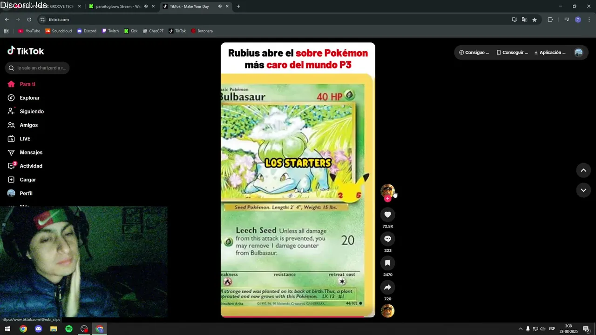
Task: Mute the TikTok tab audio icon
Action: [219, 7]
